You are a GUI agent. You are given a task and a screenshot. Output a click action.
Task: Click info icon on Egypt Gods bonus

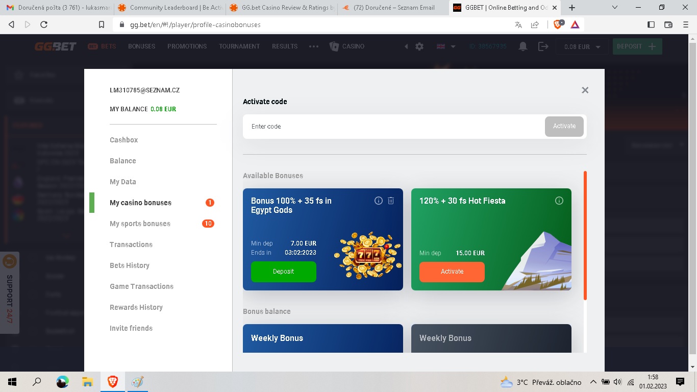click(x=378, y=201)
